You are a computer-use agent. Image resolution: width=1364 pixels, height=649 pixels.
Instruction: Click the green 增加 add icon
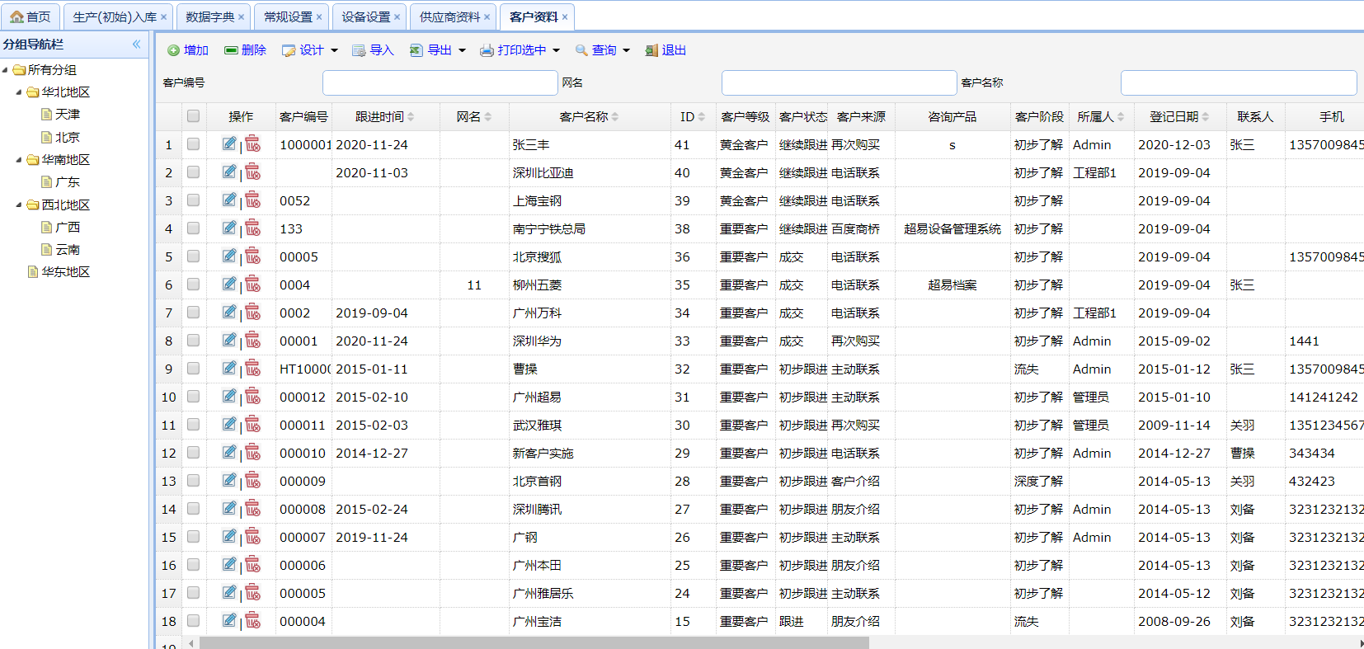point(173,50)
